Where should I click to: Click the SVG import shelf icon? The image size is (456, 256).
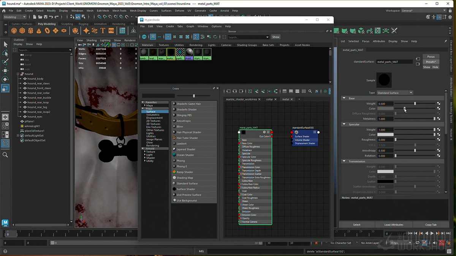coord(111,31)
